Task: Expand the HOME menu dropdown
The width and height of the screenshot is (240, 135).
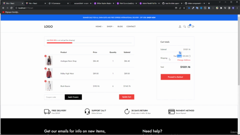Action: 99,27
